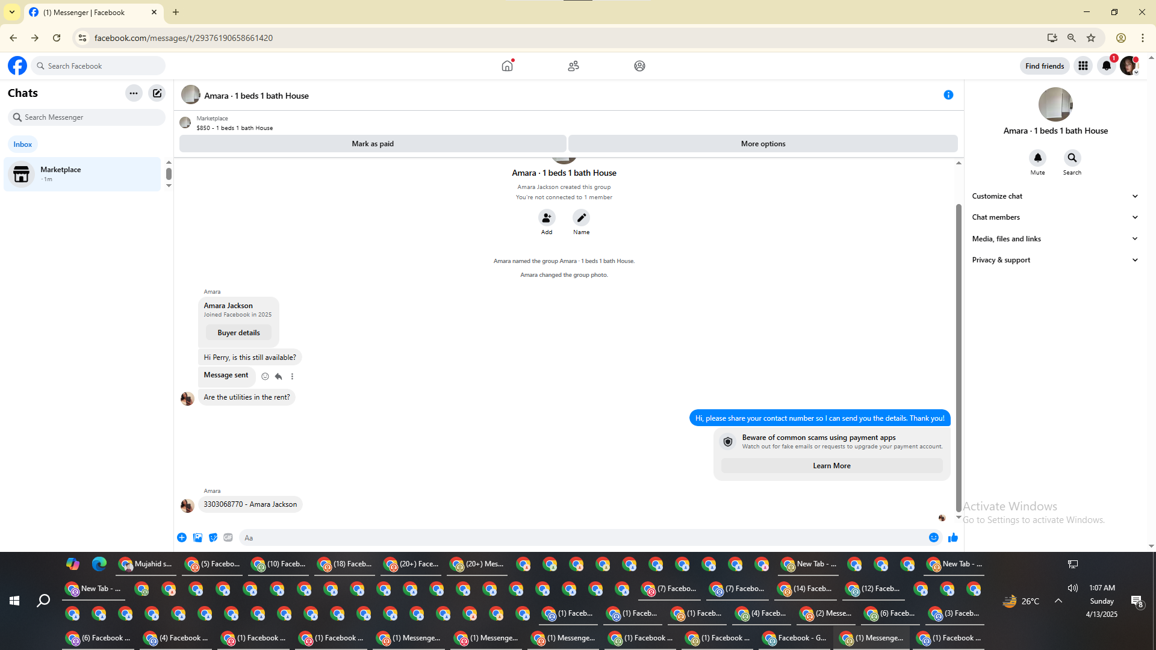Open Chrome tab search dropdown
This screenshot has width=1156, height=650.
point(12,12)
